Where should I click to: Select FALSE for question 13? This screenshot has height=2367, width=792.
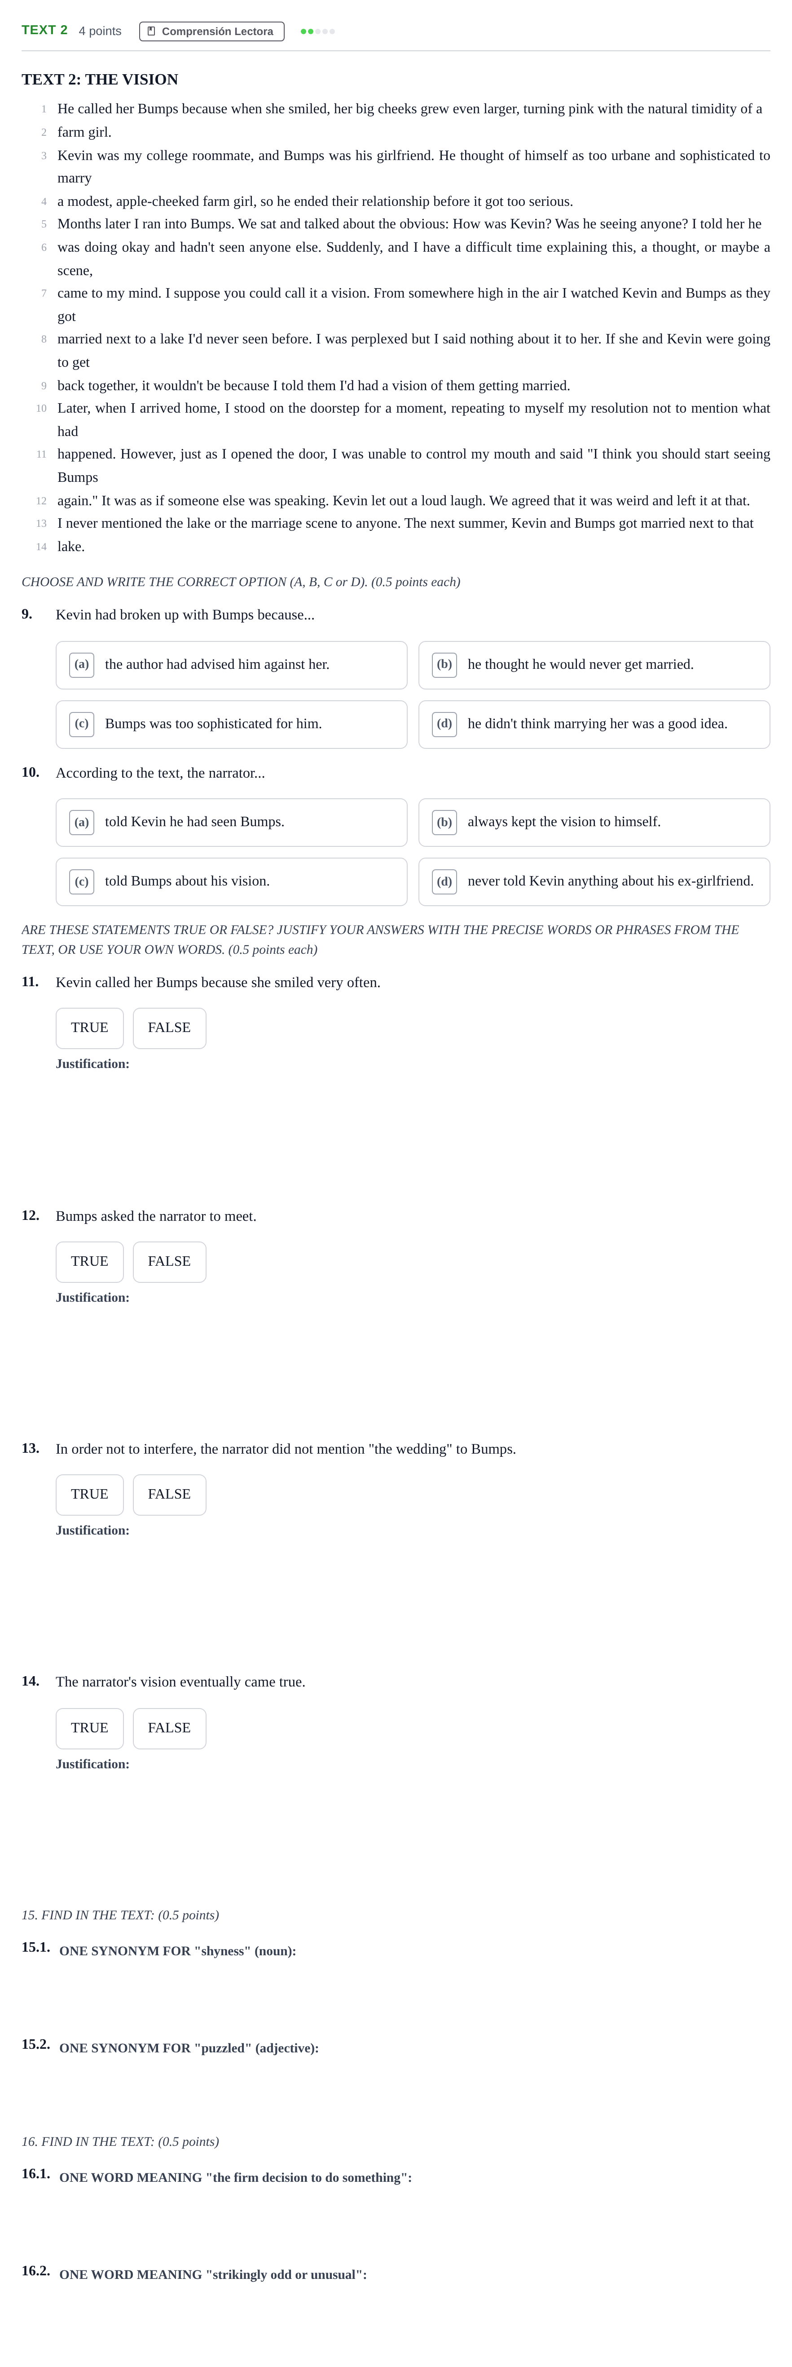click(x=170, y=1495)
